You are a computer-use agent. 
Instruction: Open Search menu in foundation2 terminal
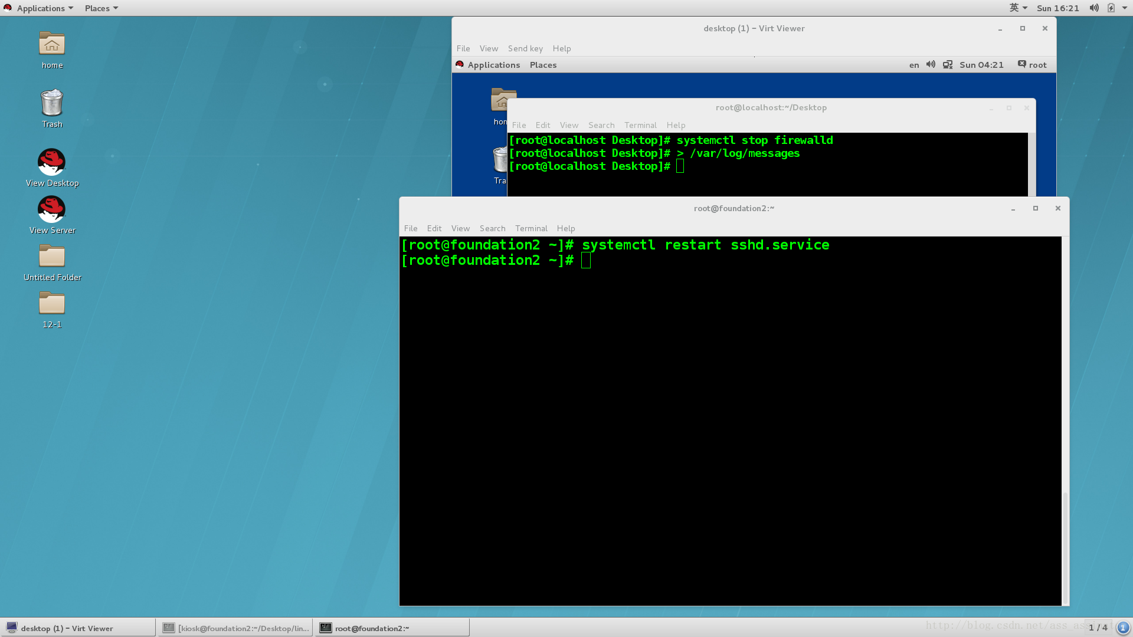point(492,228)
